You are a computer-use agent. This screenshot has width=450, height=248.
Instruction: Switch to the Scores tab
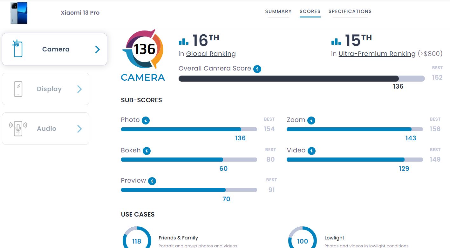[x=310, y=11]
